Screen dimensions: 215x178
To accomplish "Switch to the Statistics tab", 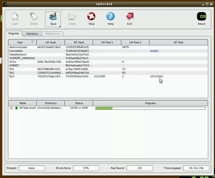I will (x=32, y=34).
